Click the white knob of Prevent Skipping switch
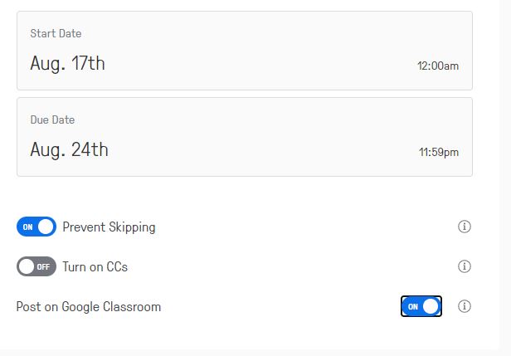The width and height of the screenshot is (511, 356). pyautogui.click(x=46, y=227)
